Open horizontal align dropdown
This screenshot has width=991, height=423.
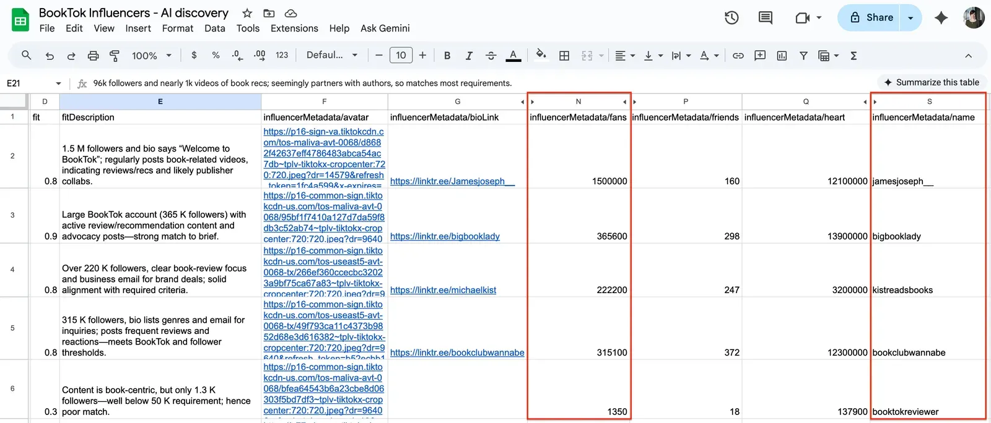click(x=624, y=56)
